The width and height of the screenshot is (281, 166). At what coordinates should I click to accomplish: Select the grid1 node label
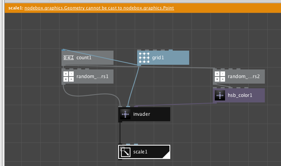pos(158,58)
